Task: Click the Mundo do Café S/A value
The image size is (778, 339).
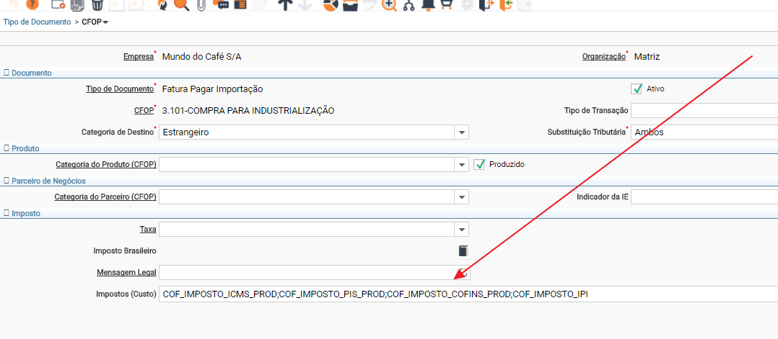Action: pos(202,57)
